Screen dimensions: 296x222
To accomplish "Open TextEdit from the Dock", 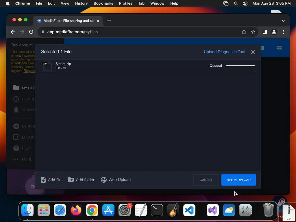I will [141, 210].
